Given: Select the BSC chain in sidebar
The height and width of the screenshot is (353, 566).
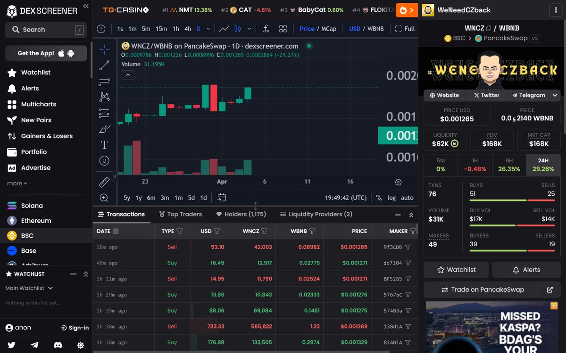Looking at the screenshot, I should pyautogui.click(x=46, y=236).
